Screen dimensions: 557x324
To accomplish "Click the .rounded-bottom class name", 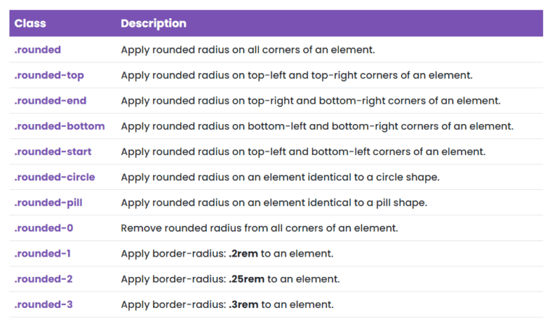I will [59, 126].
